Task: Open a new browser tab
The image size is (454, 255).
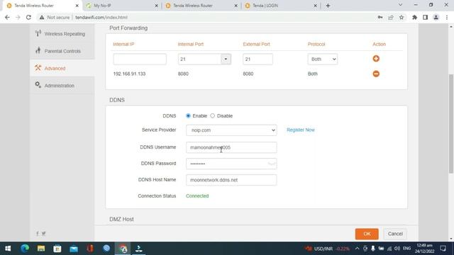Action: pyautogui.click(x=328, y=6)
